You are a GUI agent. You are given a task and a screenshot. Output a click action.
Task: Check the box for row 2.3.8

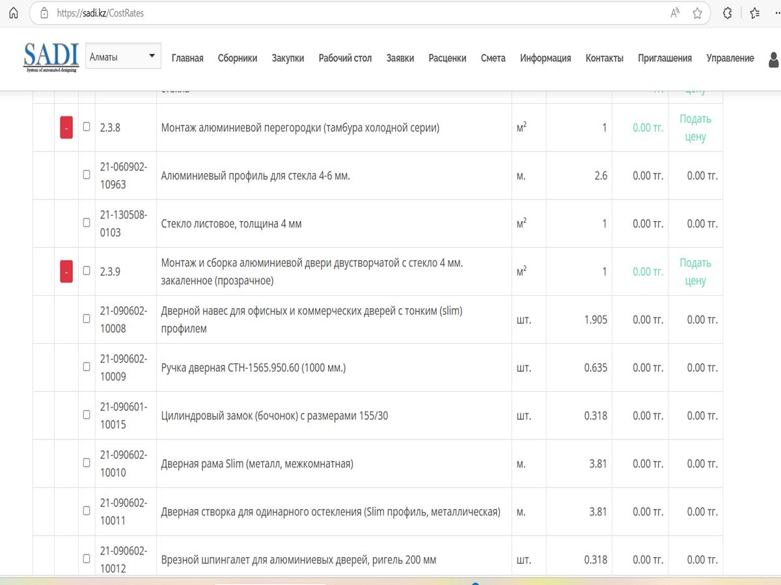(87, 127)
